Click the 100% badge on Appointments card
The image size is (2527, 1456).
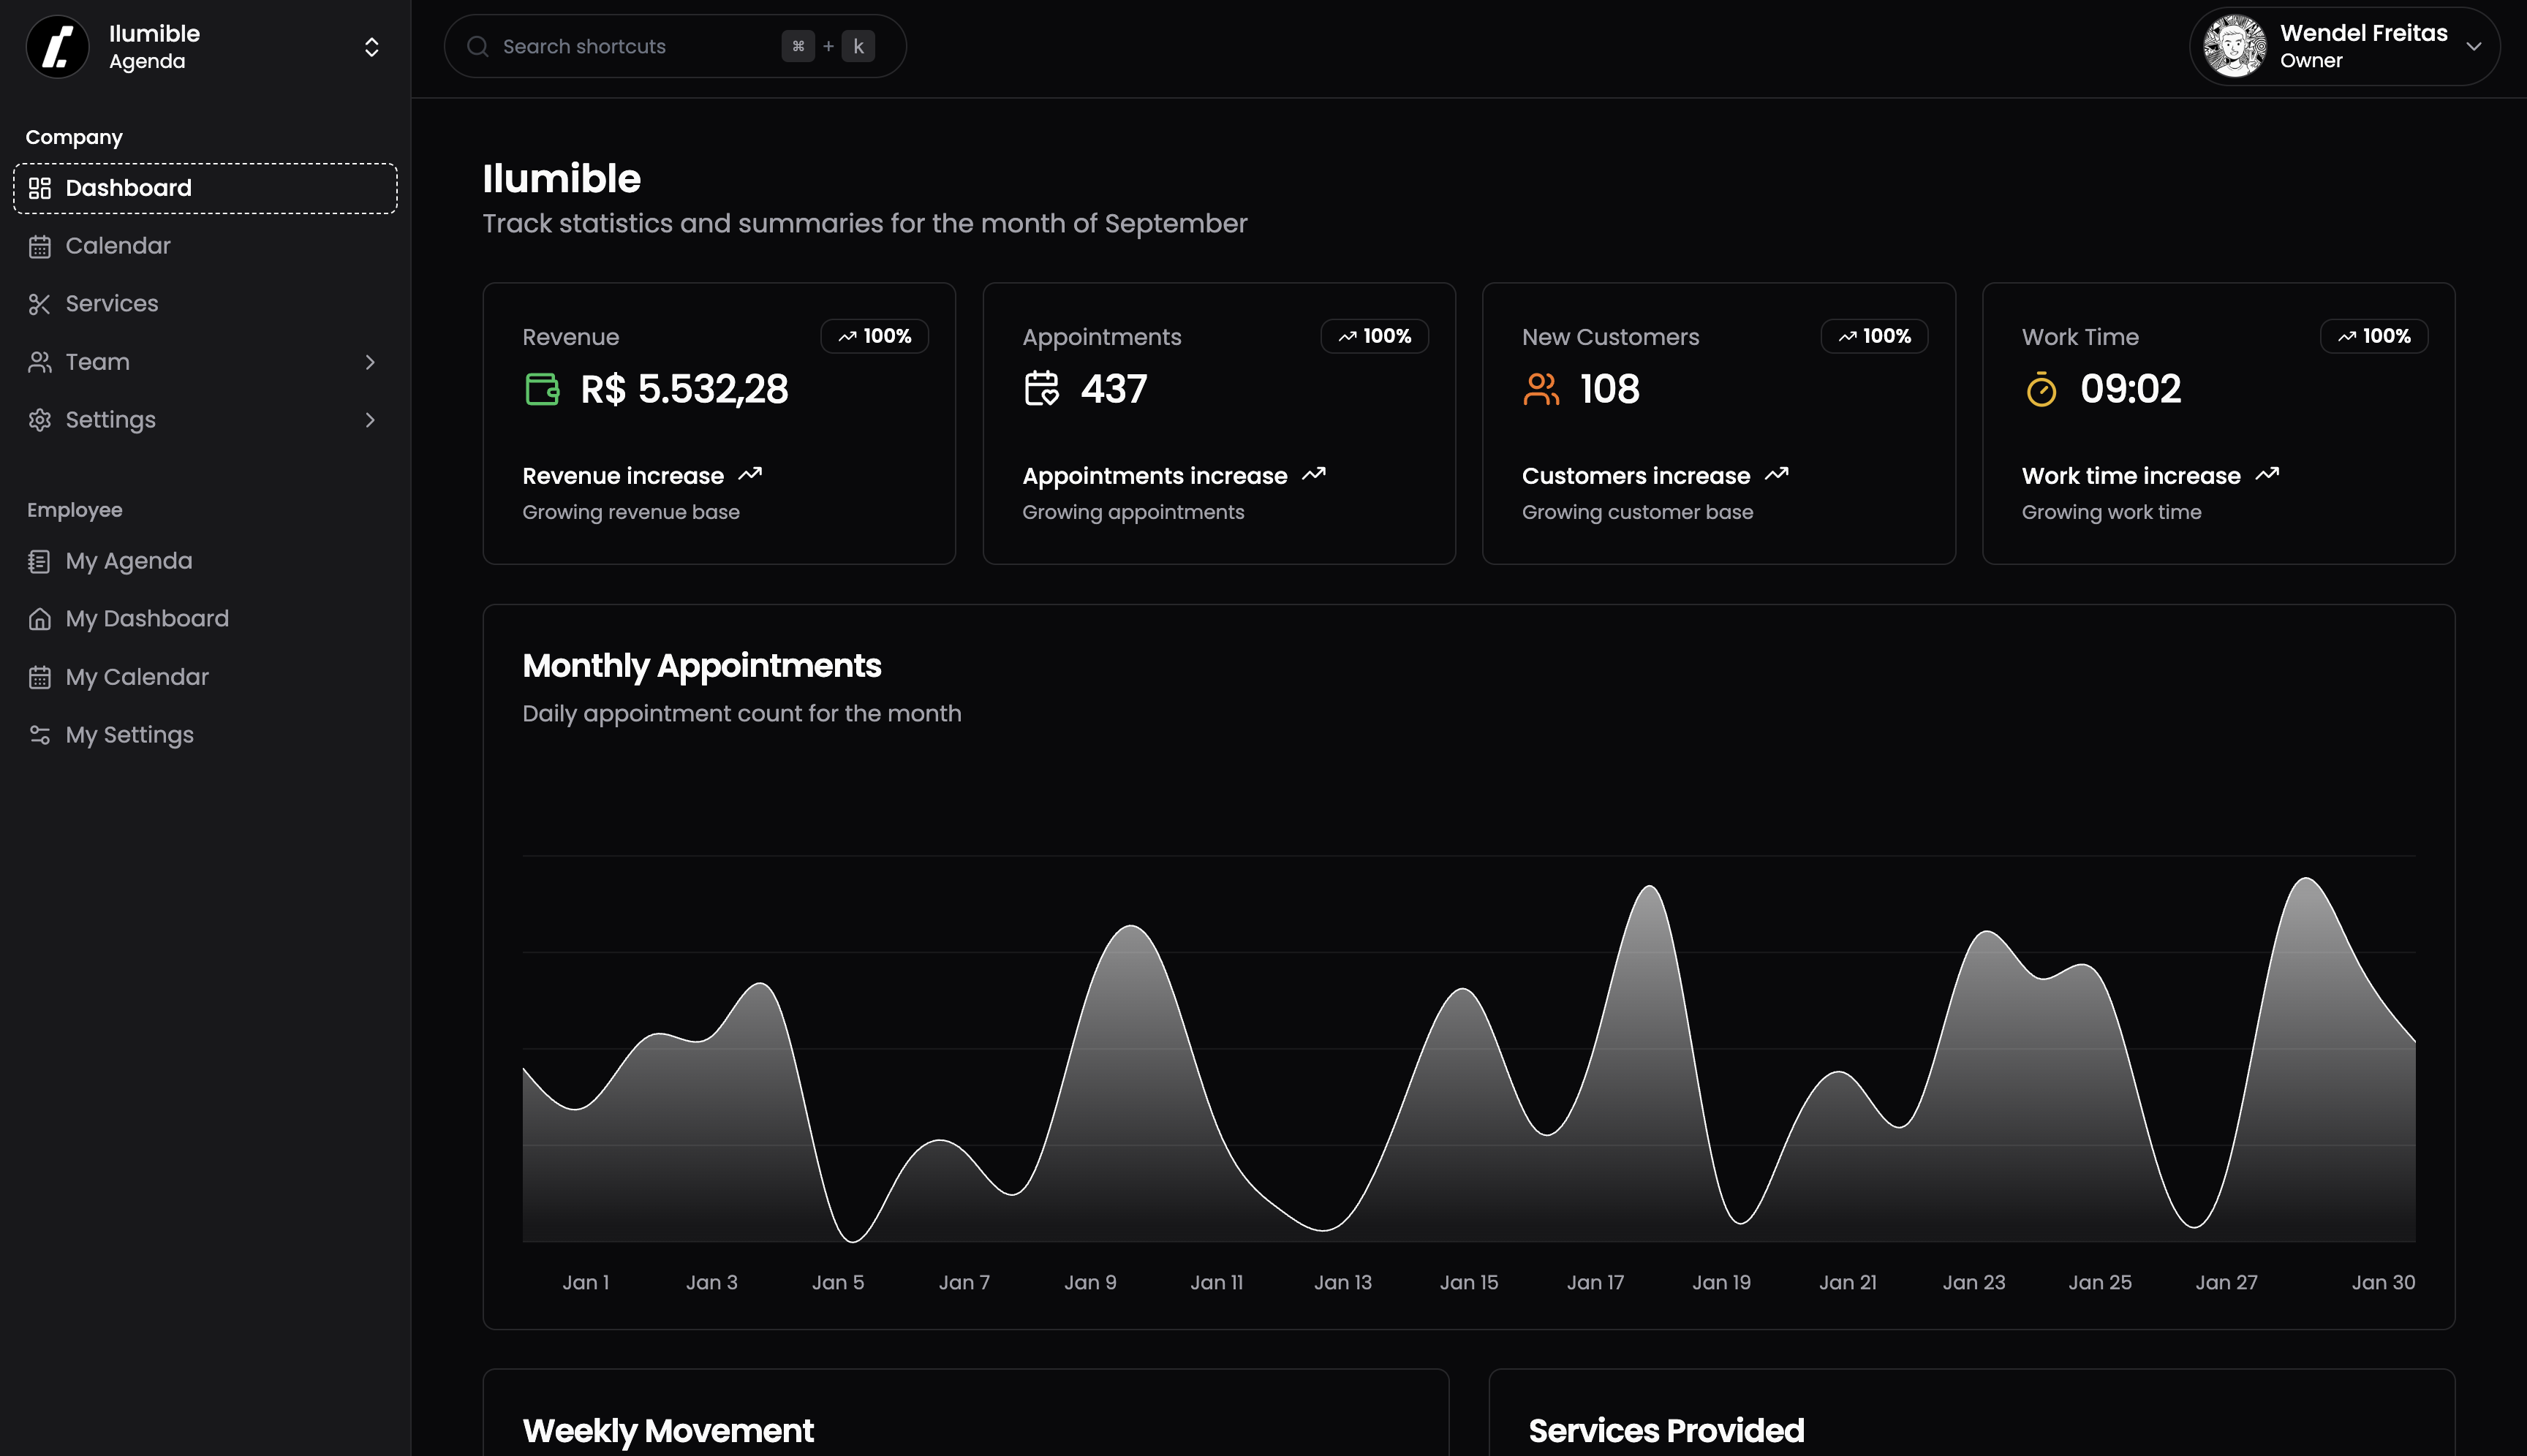[1375, 336]
